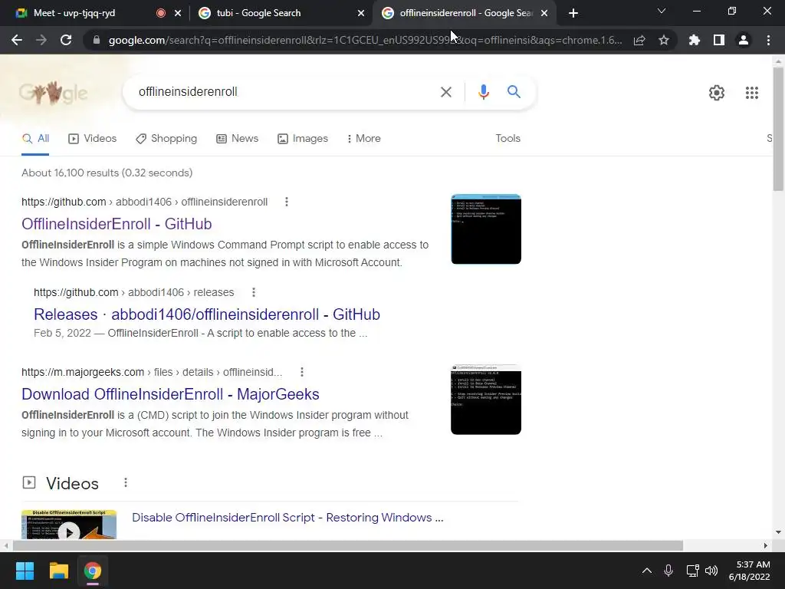Open options for majorgeeks result
The width and height of the screenshot is (785, 589).
pos(302,372)
